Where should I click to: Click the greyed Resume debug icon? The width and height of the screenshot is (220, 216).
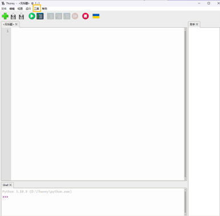tap(75, 16)
